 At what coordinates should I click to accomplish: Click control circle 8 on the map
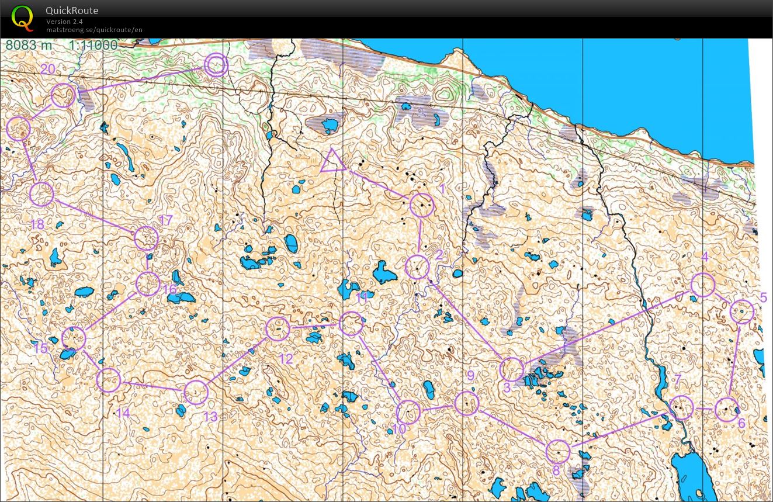tap(558, 452)
